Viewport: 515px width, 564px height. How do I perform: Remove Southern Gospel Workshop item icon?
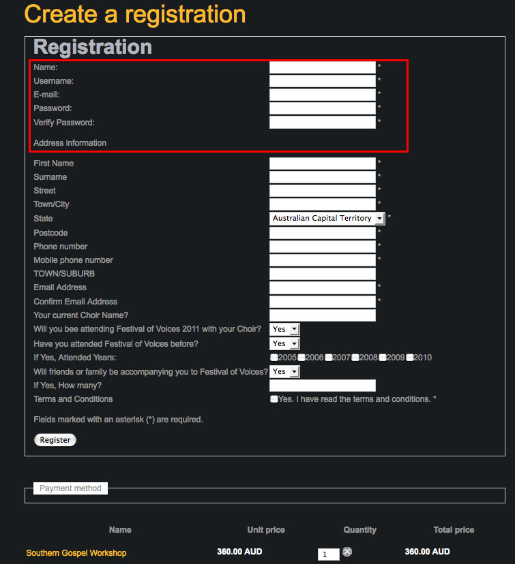point(347,552)
